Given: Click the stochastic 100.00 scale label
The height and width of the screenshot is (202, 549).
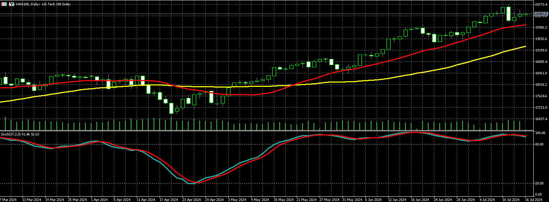Looking at the screenshot, I should tap(539, 133).
